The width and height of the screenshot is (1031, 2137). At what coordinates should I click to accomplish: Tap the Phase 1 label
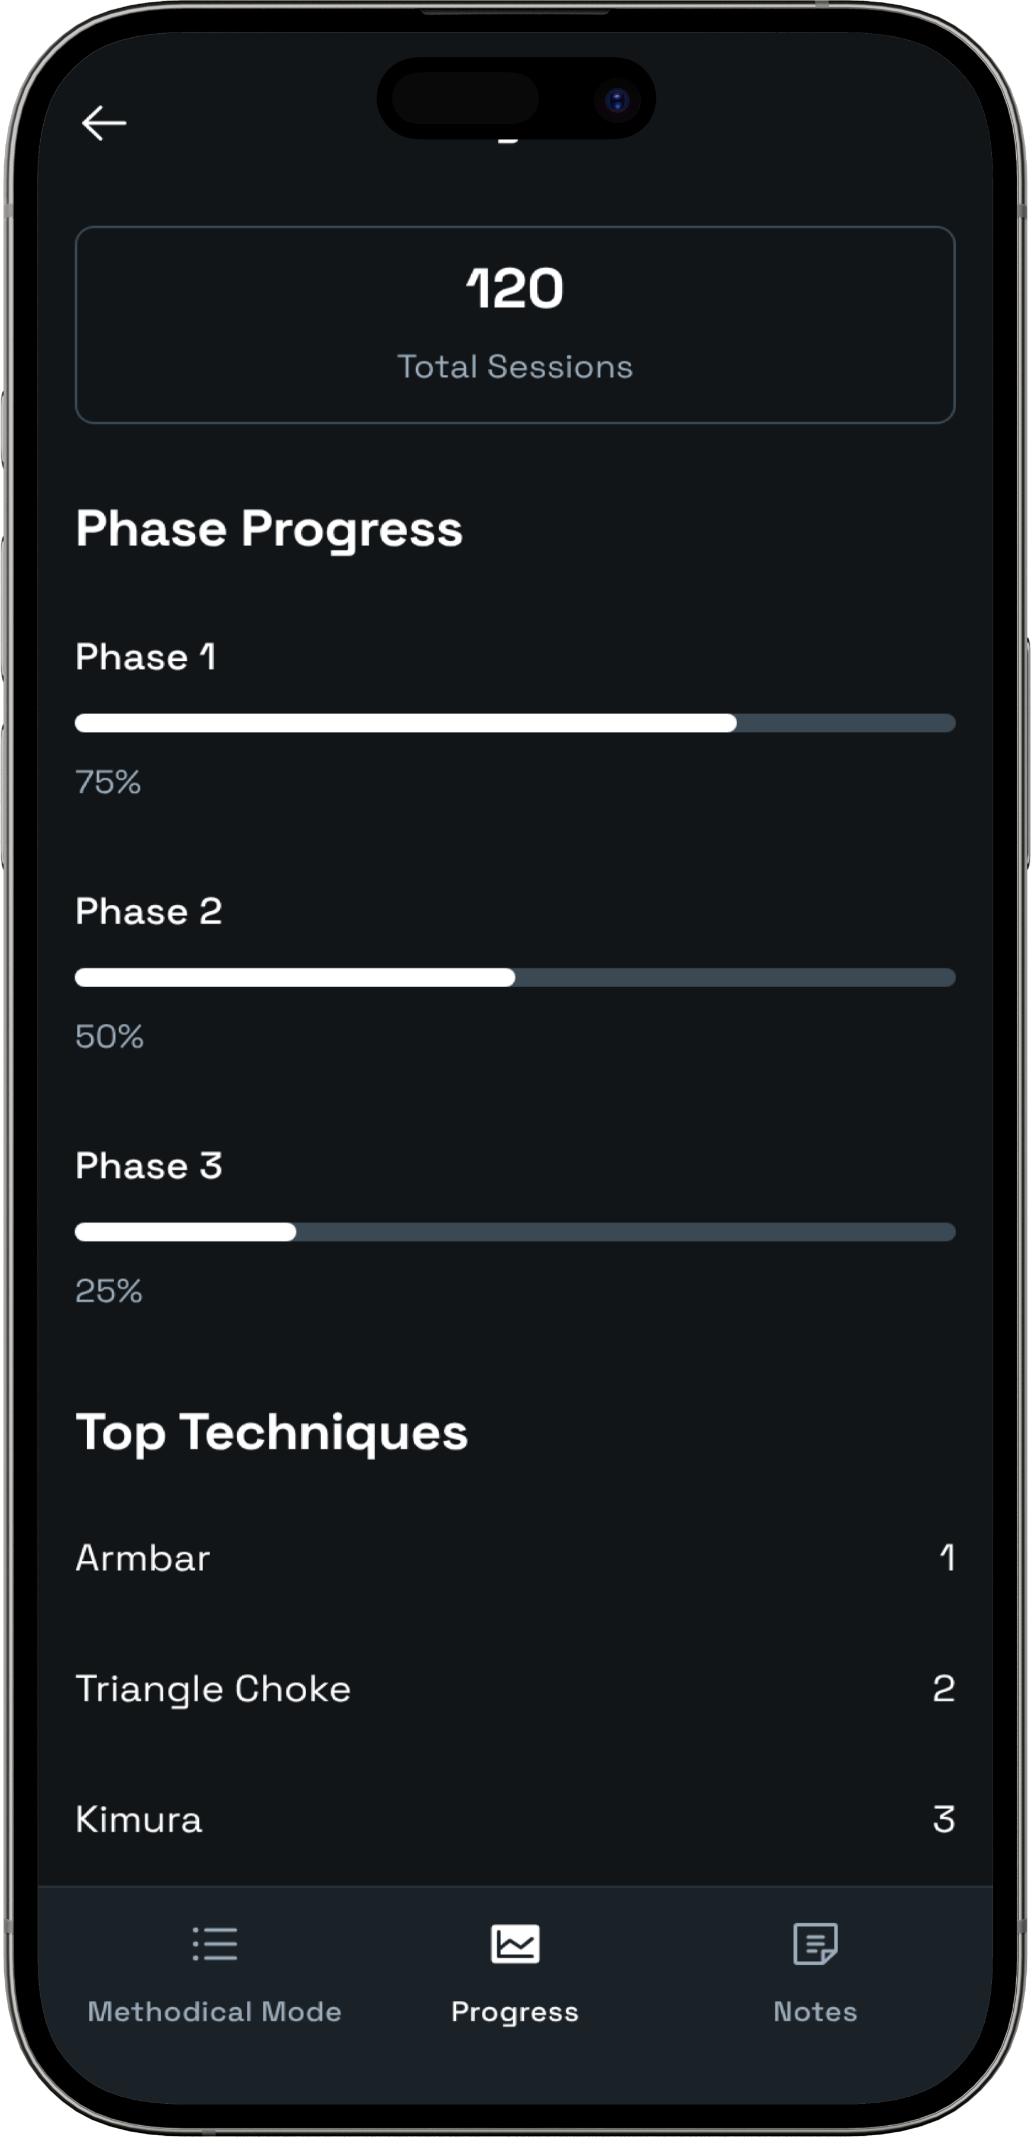click(146, 657)
